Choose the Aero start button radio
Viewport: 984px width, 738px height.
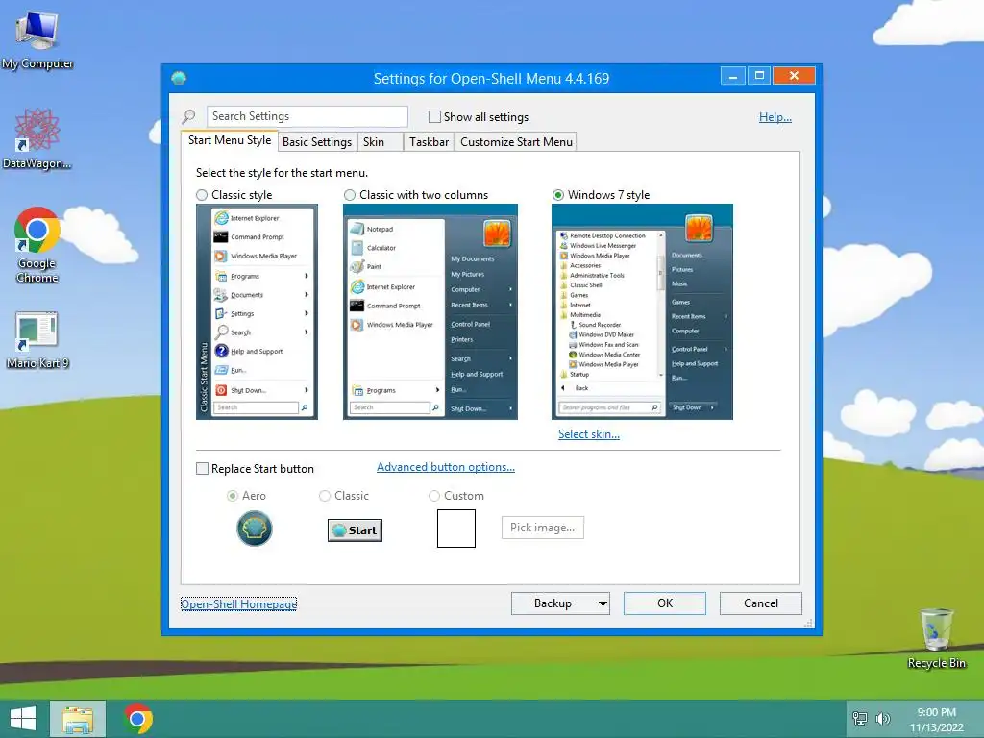233,496
